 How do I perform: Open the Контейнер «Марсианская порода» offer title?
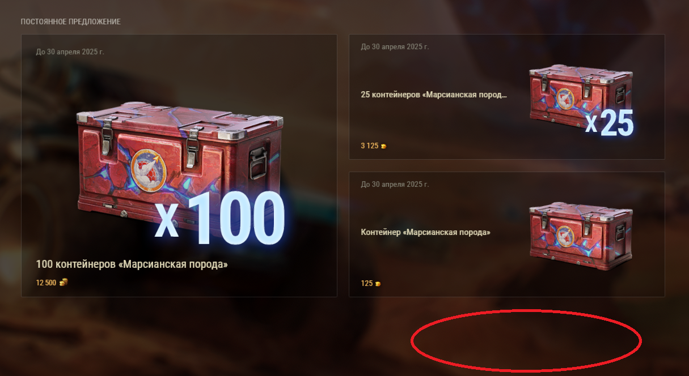coord(425,232)
